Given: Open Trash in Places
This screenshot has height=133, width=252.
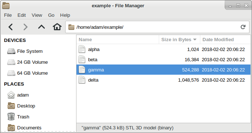Looking at the screenshot, I should (23, 117).
